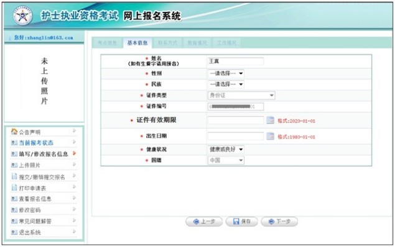395x247 pixels.
Task: Open the 国籍 dropdown showing 中国
Action: (226, 160)
